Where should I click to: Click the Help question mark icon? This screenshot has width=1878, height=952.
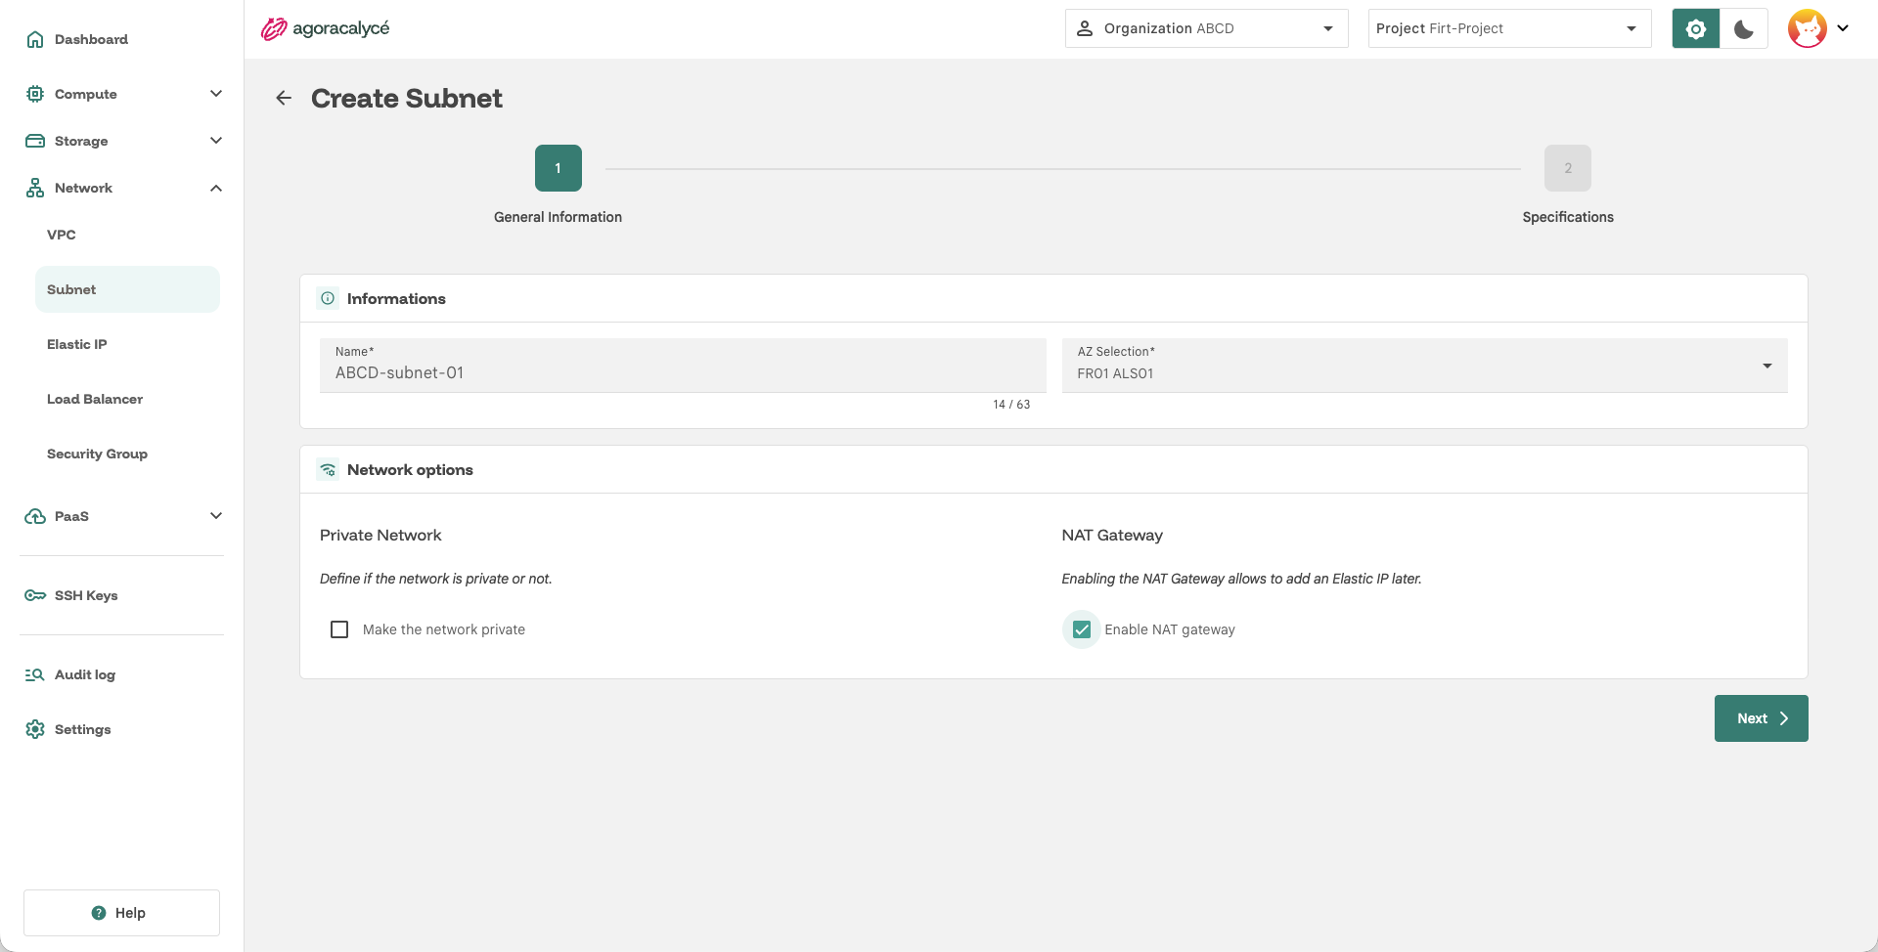[x=99, y=913]
